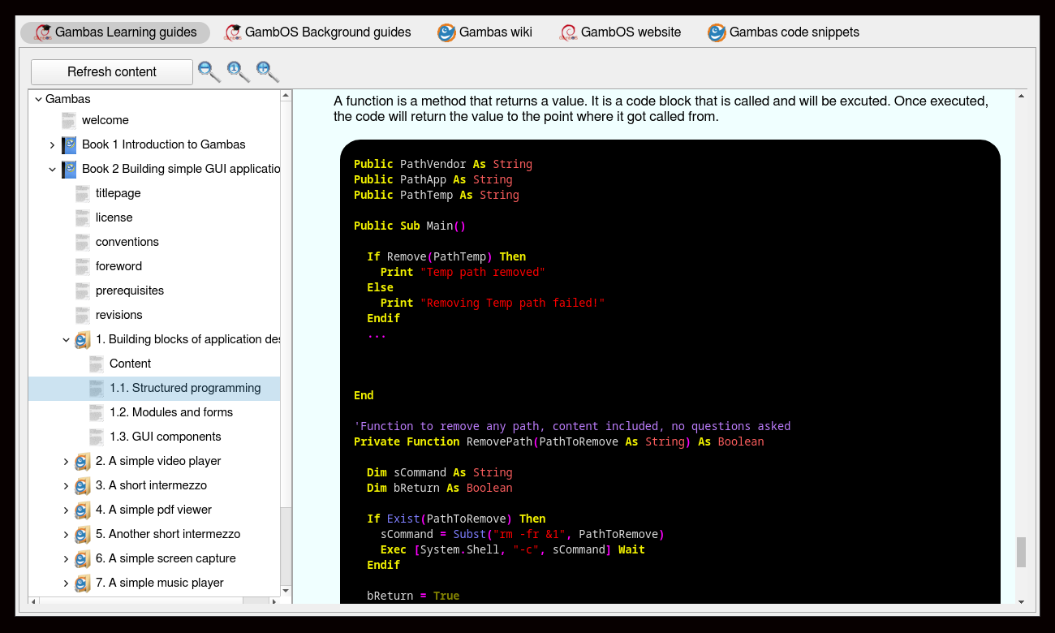The height and width of the screenshot is (633, 1055).
Task: Click the Book 2 blue book icon
Action: coord(69,169)
